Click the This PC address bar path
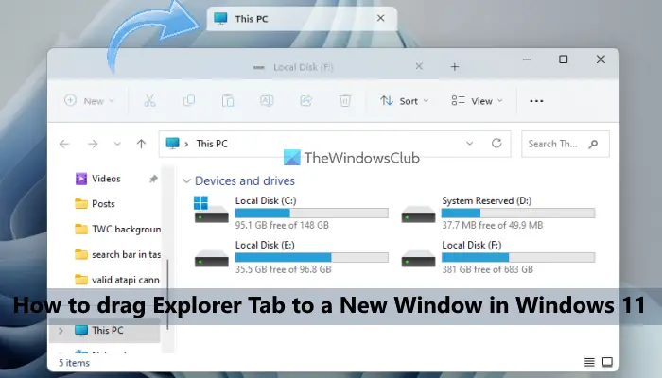662x378 pixels. click(212, 144)
